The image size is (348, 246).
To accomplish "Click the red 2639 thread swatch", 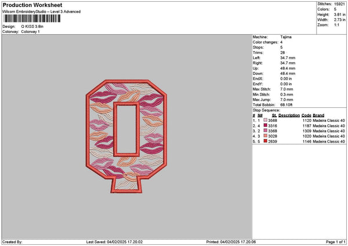I will click(265, 141).
